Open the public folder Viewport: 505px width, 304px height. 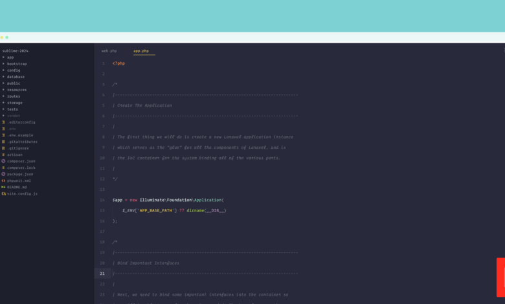14,83
